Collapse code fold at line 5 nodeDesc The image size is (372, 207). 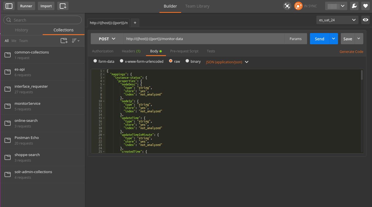[104, 84]
